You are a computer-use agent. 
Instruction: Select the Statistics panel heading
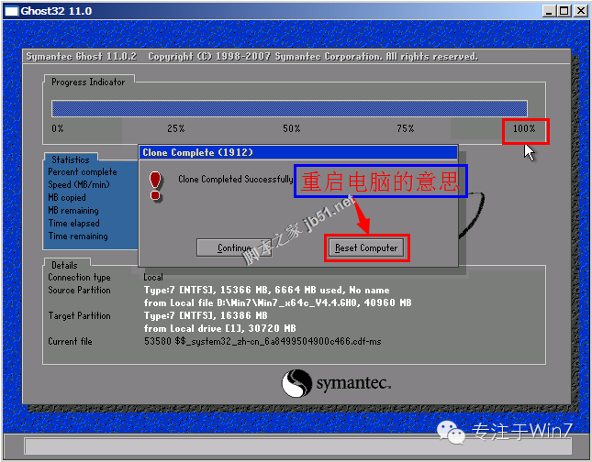pyautogui.click(x=71, y=159)
